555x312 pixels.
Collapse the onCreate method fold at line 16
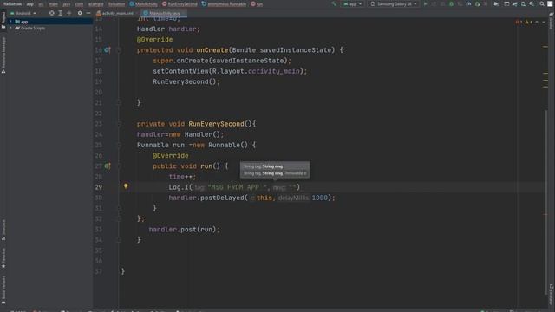pos(120,50)
